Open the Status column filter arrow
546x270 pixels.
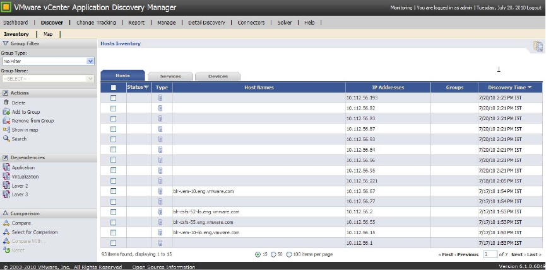click(x=146, y=87)
